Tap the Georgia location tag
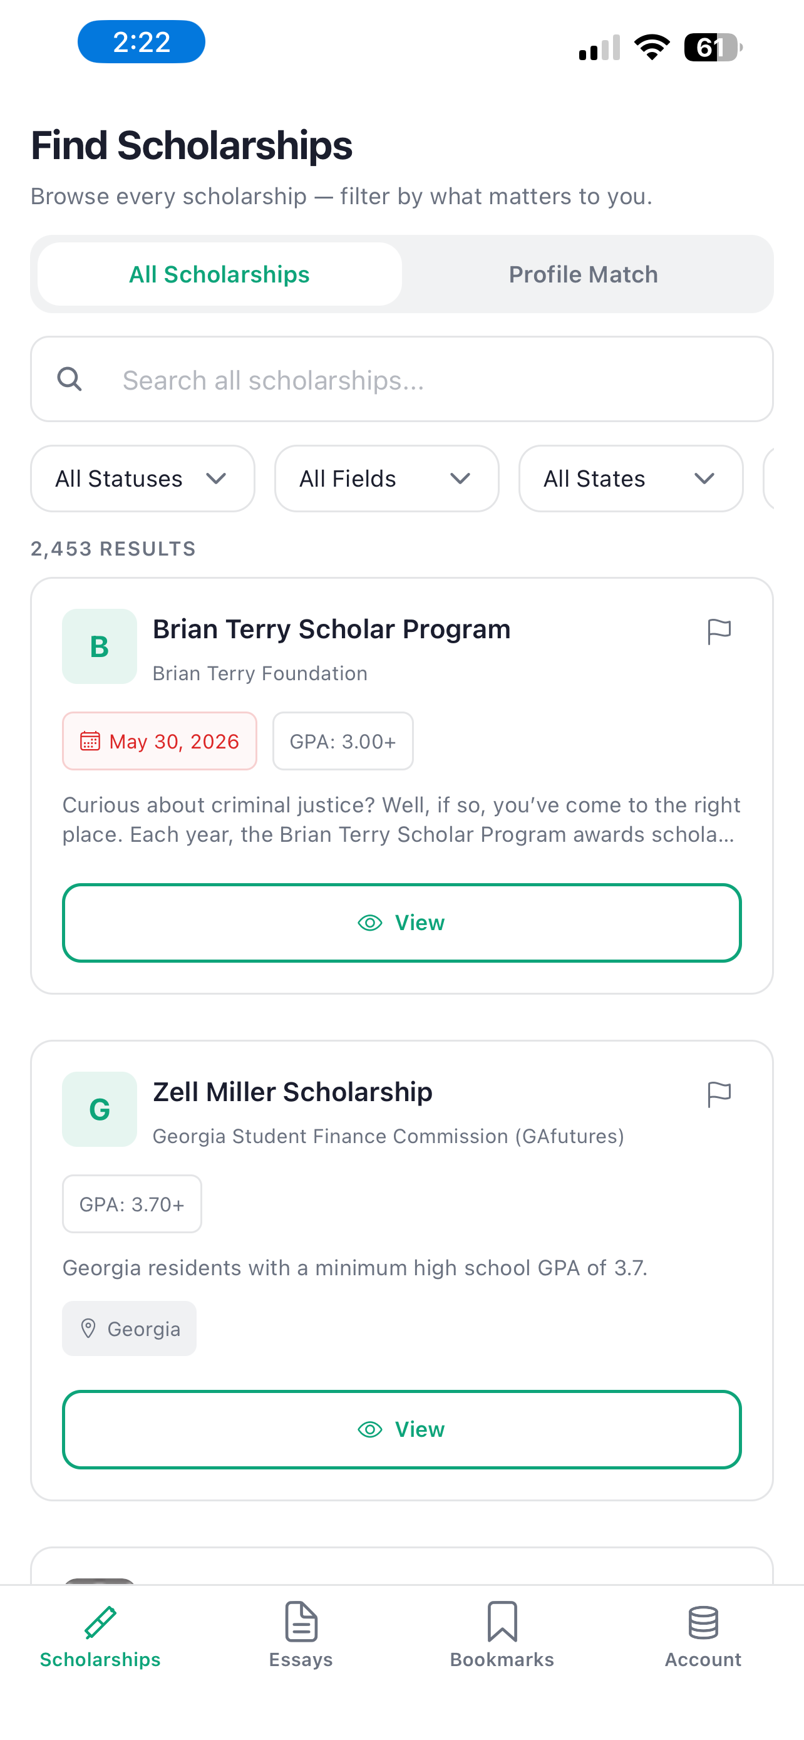The image size is (804, 1740). [130, 1328]
